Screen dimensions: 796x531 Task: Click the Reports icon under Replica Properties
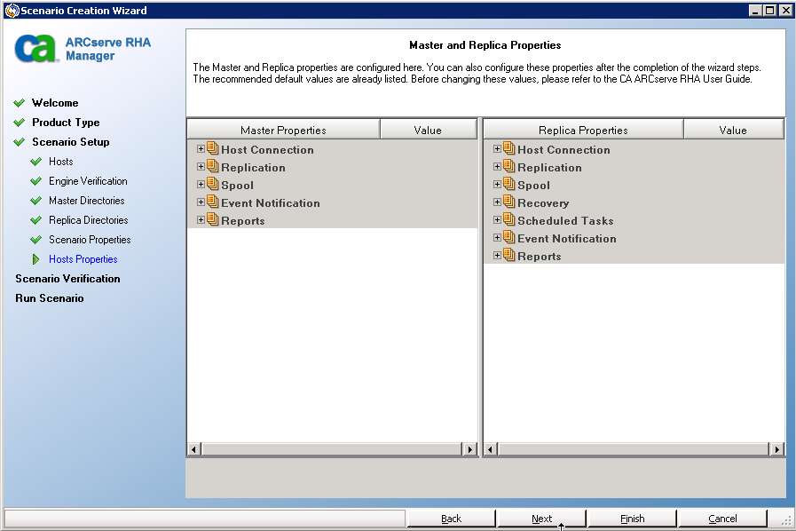click(x=508, y=256)
